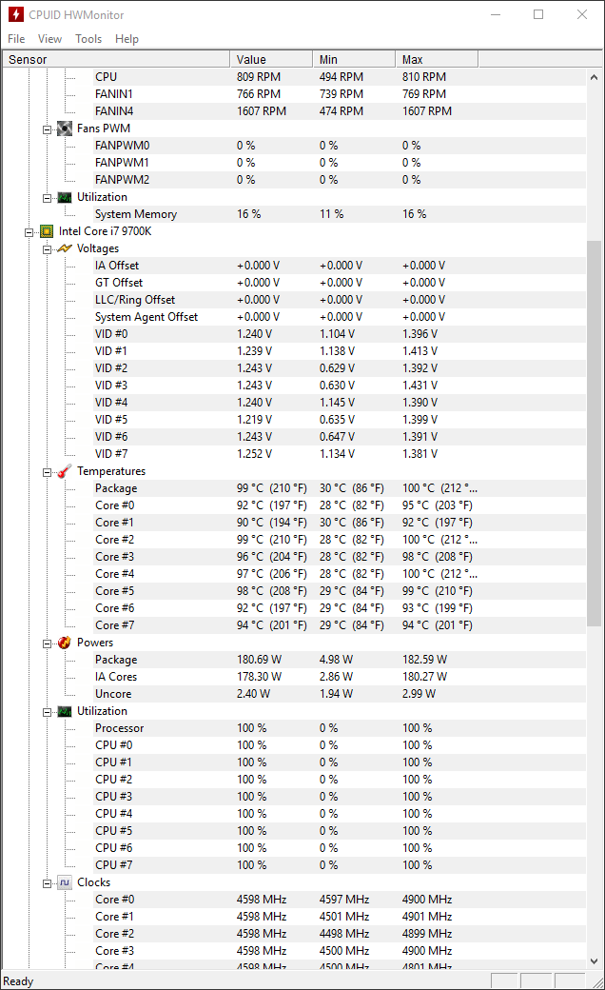Click the Clocks waveform icon
Image resolution: width=605 pixels, height=990 pixels.
(65, 882)
